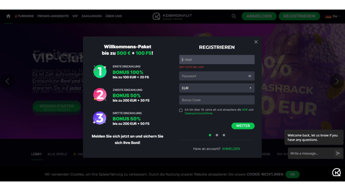
Task: Select the second registration step dot
Action: [217, 135]
